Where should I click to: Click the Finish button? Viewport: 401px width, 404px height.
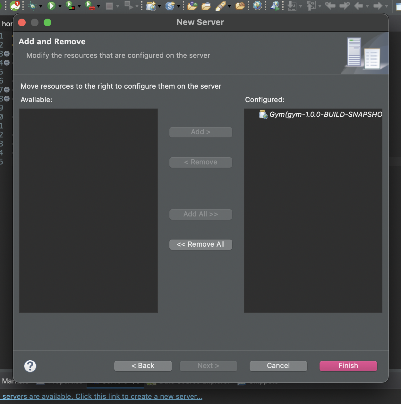tap(348, 366)
